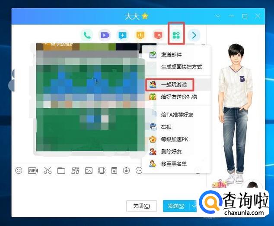This screenshot has width=274, height=226.
Task: Start a video call with camera icon
Action: point(105,35)
